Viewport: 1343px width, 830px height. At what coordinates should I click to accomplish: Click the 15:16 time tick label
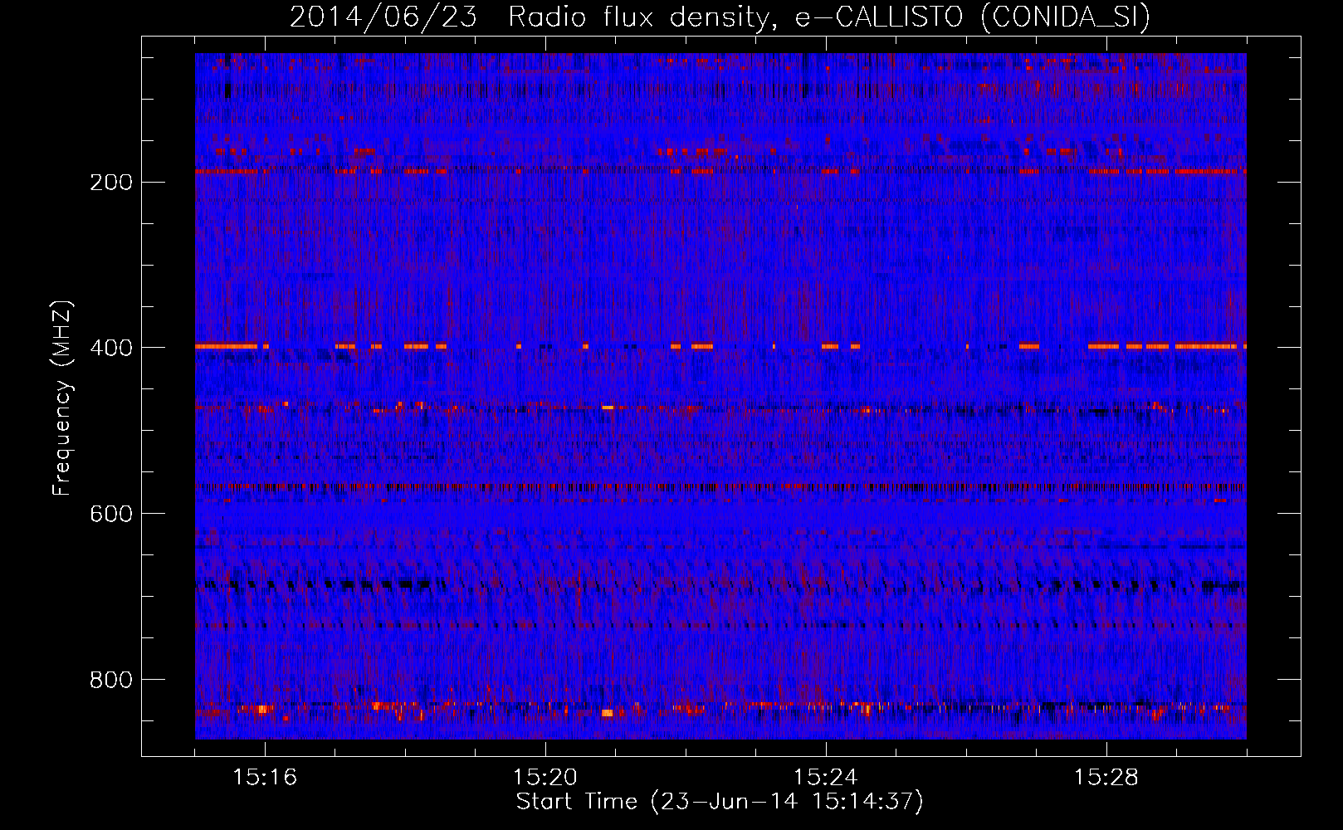tap(265, 778)
